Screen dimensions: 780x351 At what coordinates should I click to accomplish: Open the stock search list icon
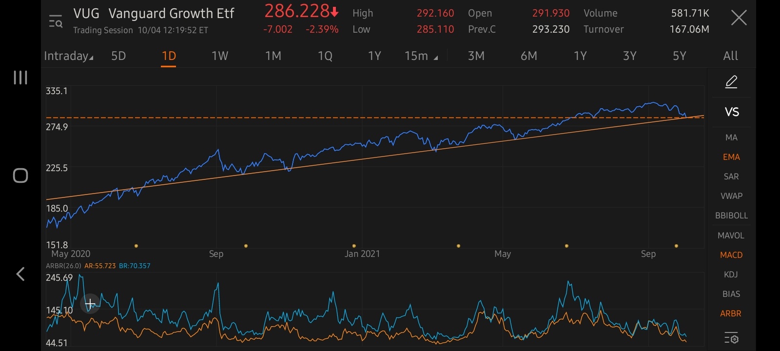56,21
